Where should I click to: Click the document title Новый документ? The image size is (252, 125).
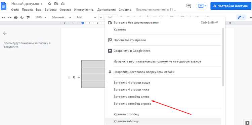coord(27,4)
